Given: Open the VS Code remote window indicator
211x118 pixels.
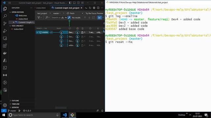Looking at the screenshot, I should (x=4, y=111).
